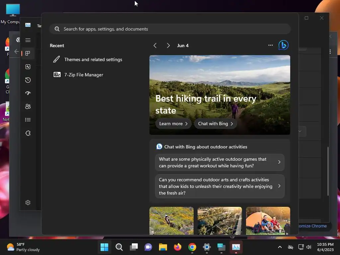Image resolution: width=340 pixels, height=255 pixels.
Task: Open Task View on taskbar
Action: [133, 247]
